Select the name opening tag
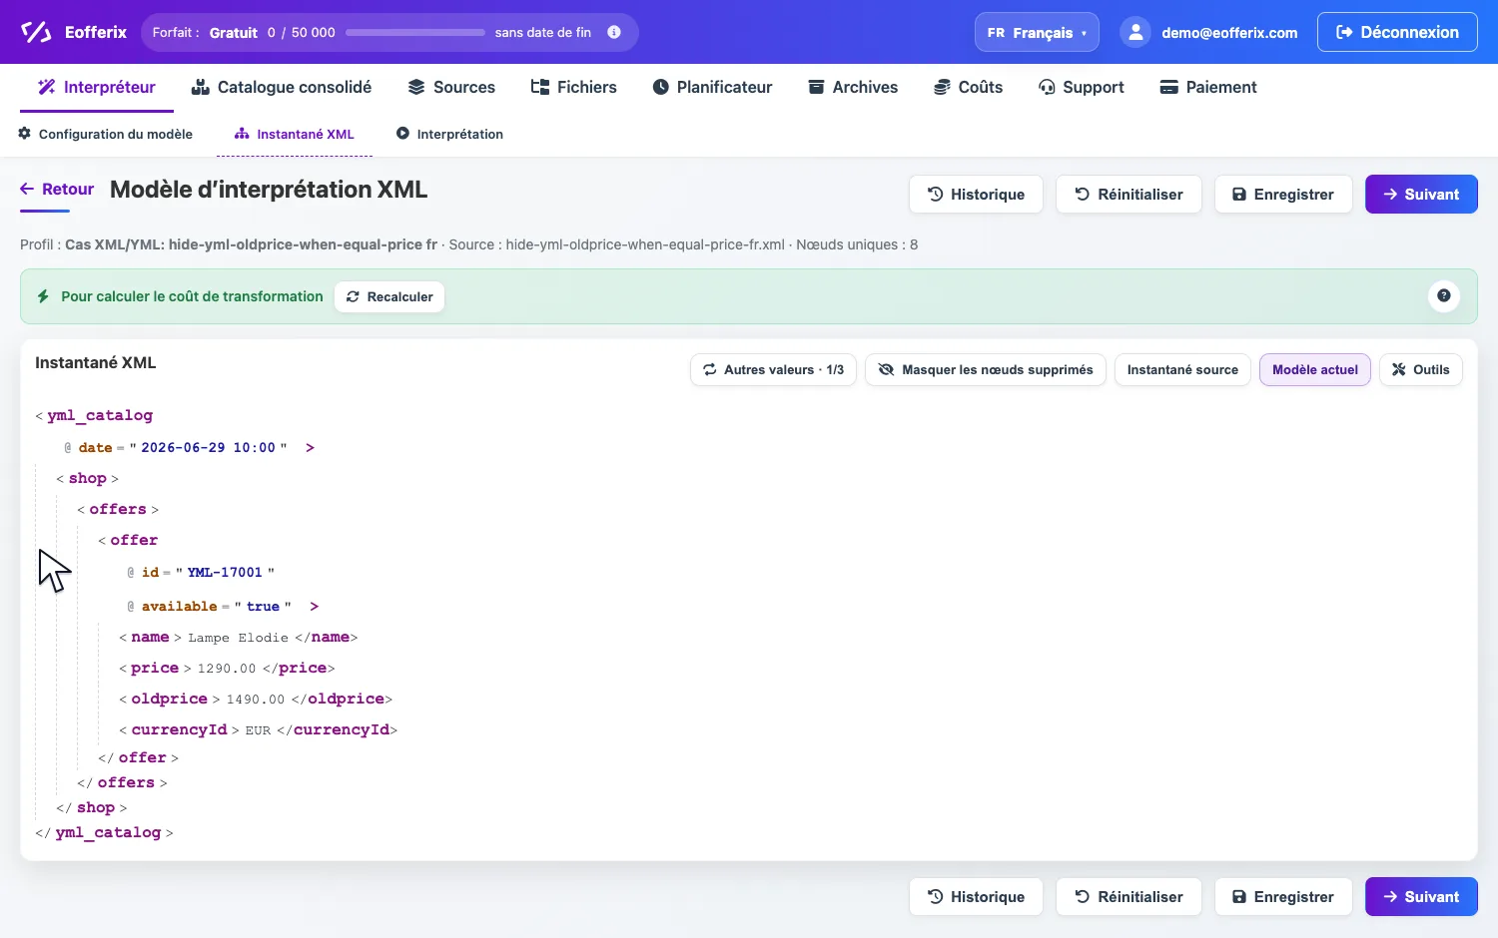1498x938 pixels. coord(150,638)
